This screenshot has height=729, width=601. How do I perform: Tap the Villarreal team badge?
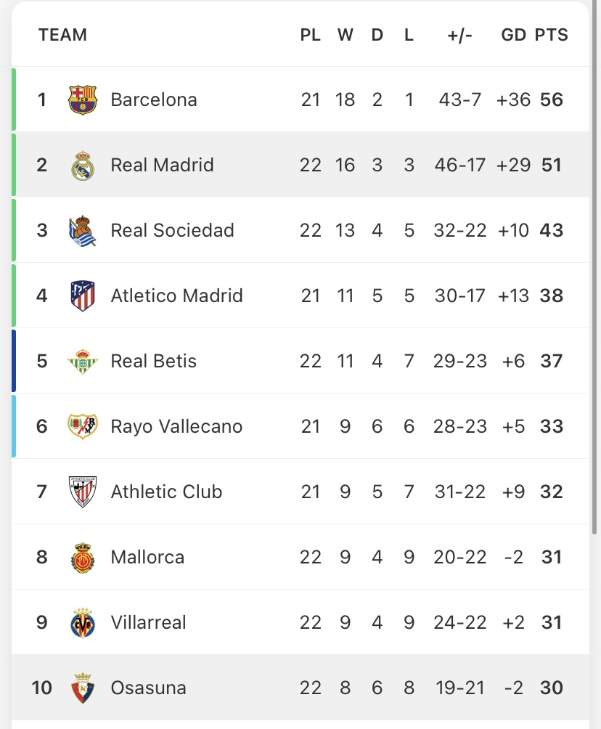82,623
